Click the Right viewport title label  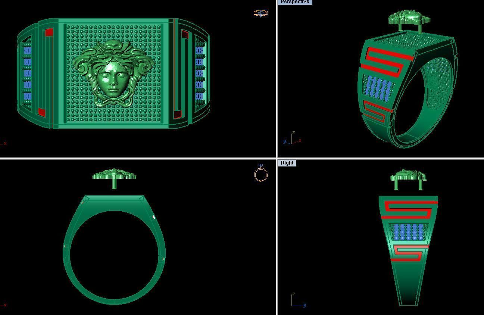(x=287, y=163)
